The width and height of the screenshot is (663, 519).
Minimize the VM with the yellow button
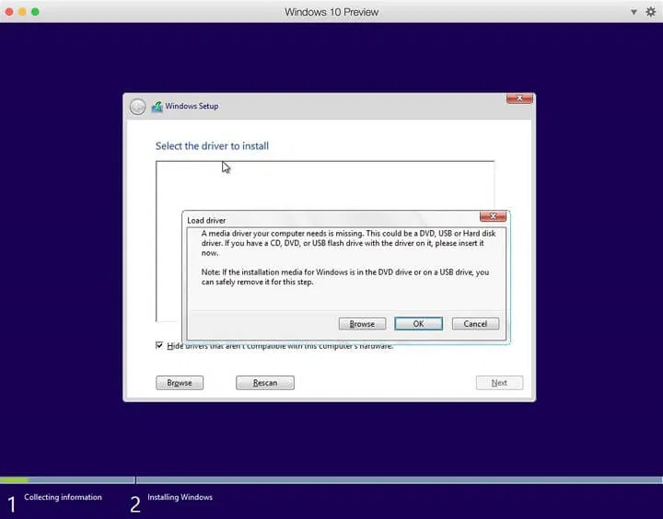[x=22, y=12]
